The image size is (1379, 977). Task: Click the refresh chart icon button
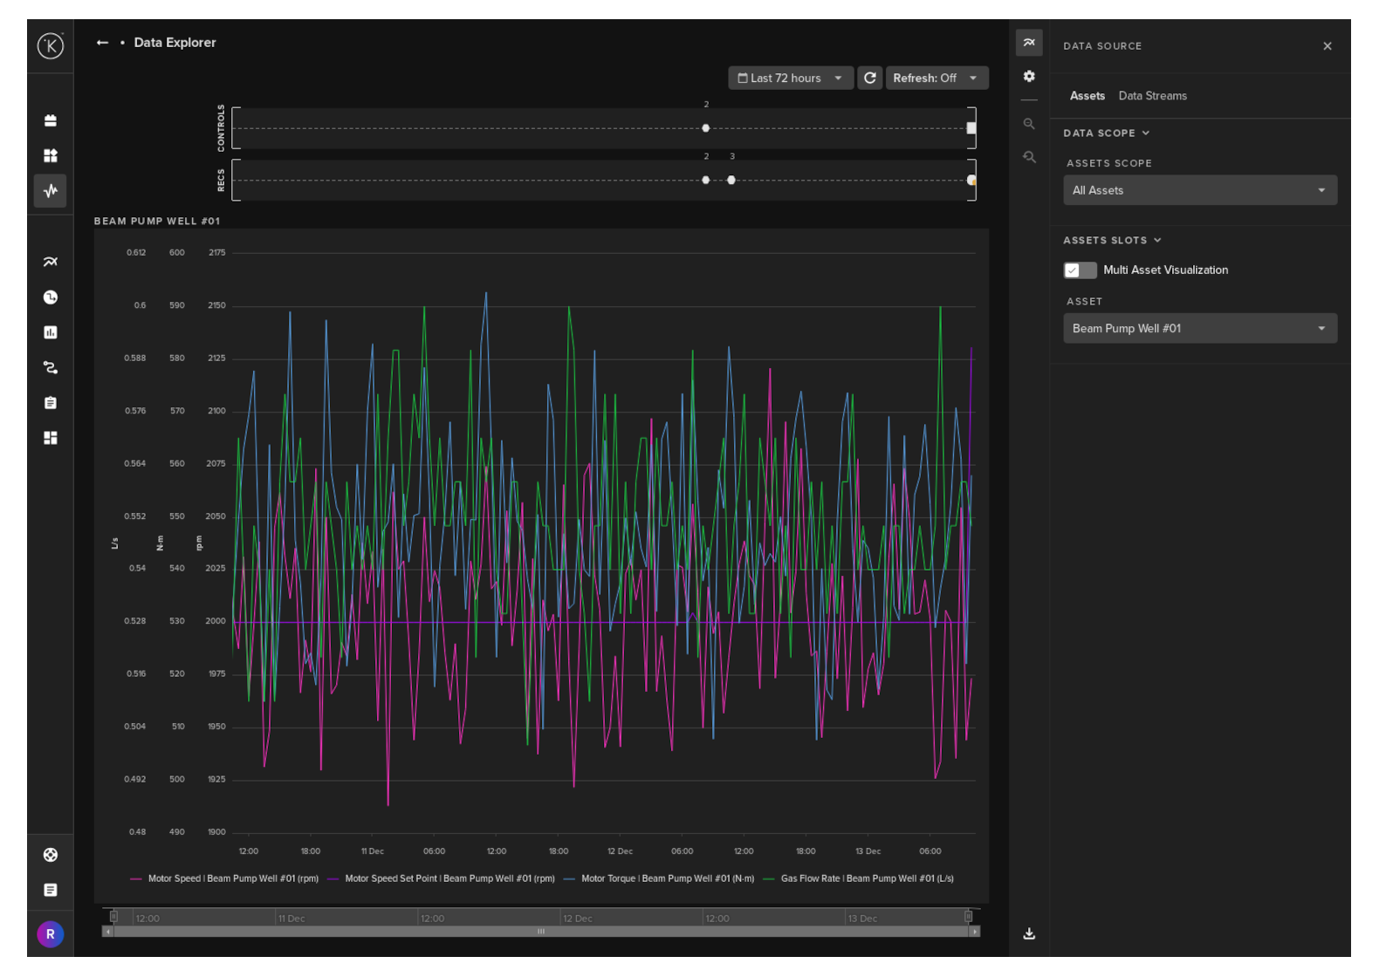[869, 78]
